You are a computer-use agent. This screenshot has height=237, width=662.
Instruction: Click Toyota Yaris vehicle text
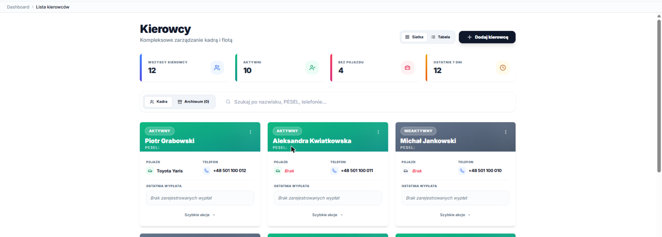point(170,171)
